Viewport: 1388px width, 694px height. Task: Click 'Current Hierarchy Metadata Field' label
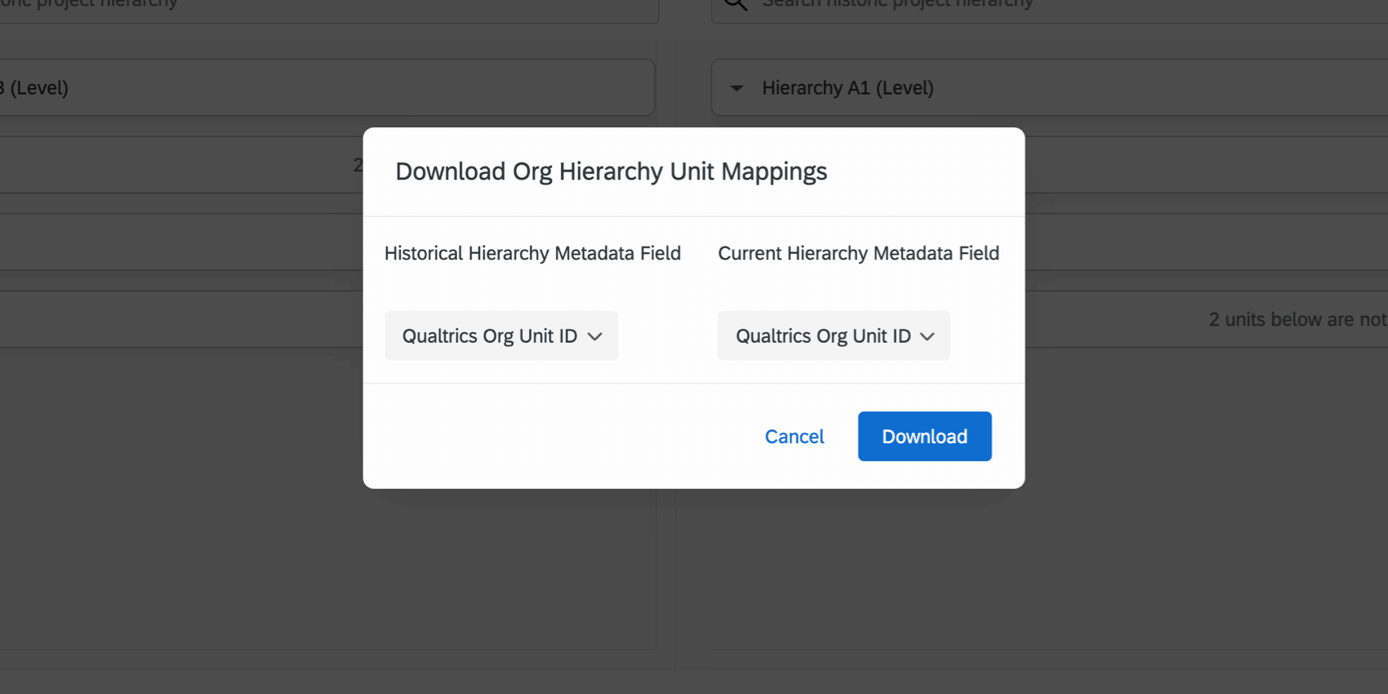(x=858, y=253)
